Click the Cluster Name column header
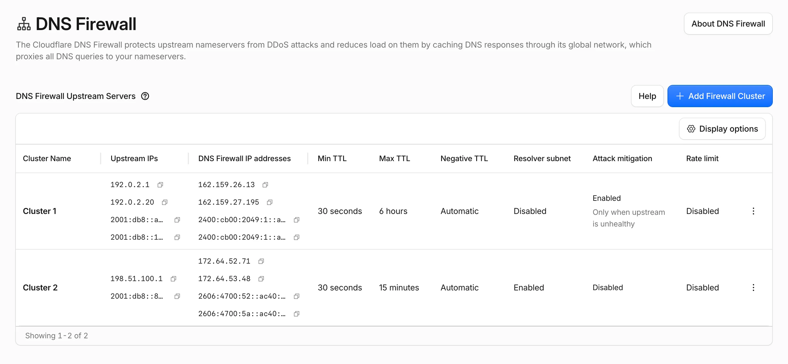 [x=47, y=159]
